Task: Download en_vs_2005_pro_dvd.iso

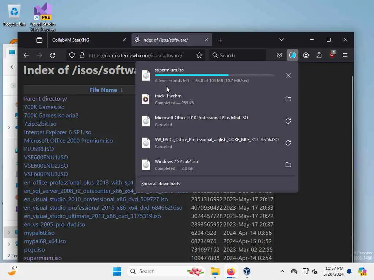Action: pos(54,225)
